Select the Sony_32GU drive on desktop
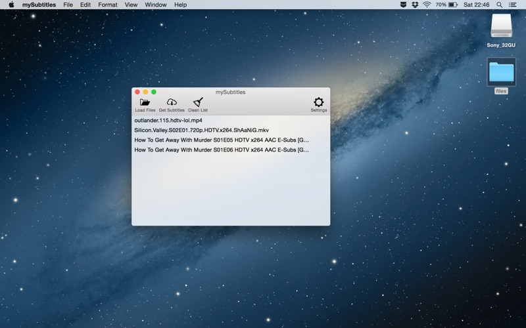The image size is (526, 328). click(x=501, y=31)
